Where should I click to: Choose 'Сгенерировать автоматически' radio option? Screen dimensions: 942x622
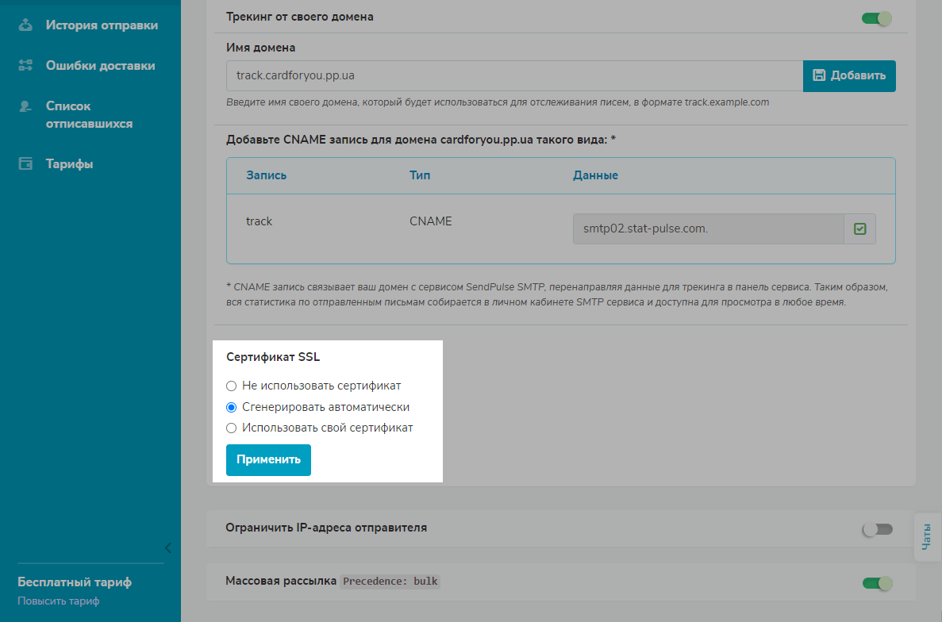tap(232, 407)
